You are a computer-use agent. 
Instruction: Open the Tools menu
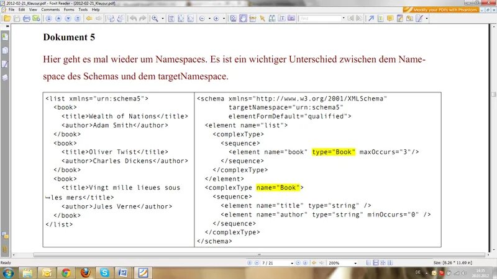(x=83, y=10)
